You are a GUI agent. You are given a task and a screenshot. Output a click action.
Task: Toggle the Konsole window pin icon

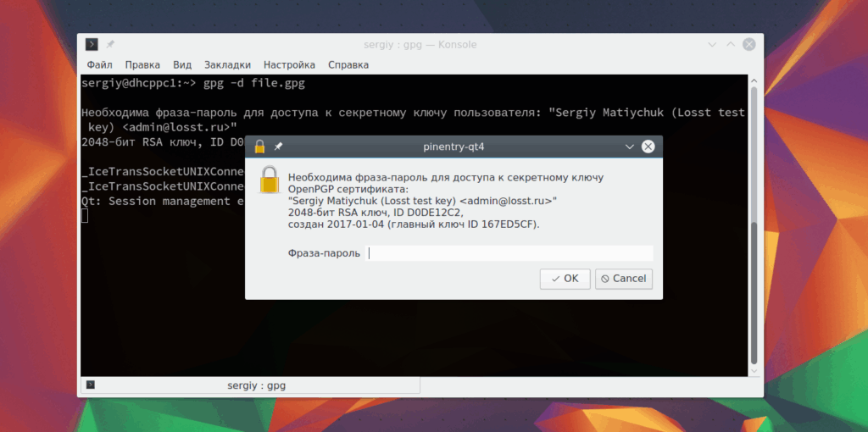(110, 45)
